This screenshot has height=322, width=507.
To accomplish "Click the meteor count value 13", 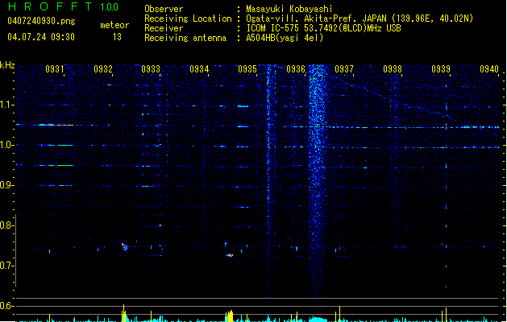I will [117, 37].
